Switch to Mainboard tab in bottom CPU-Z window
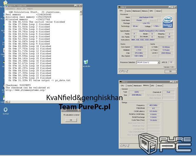196x156 pixels. (138, 86)
